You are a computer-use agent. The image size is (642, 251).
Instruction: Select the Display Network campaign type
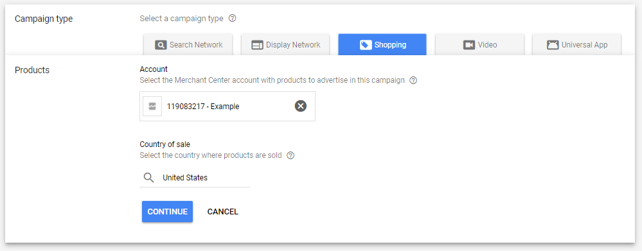pos(285,44)
